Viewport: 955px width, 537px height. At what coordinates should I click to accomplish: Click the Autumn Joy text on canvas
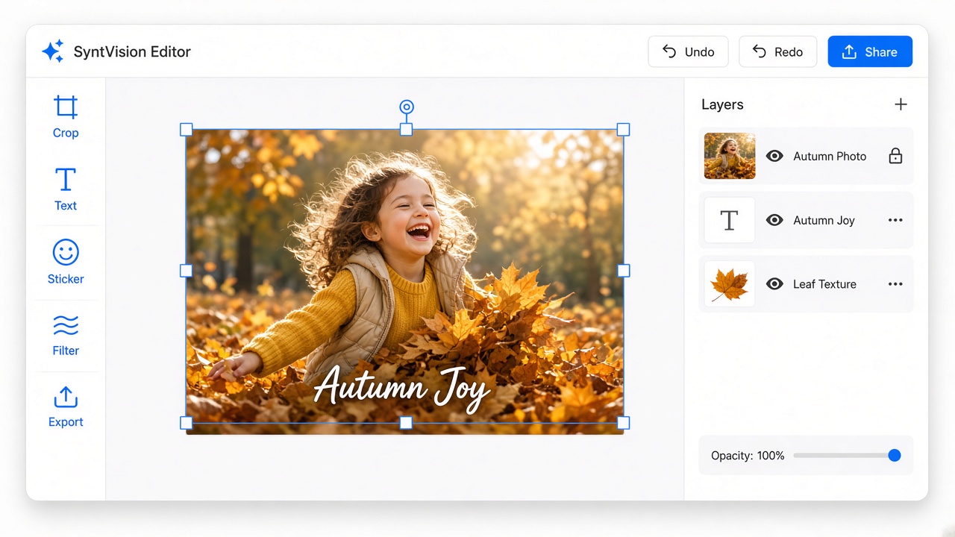[x=401, y=388]
